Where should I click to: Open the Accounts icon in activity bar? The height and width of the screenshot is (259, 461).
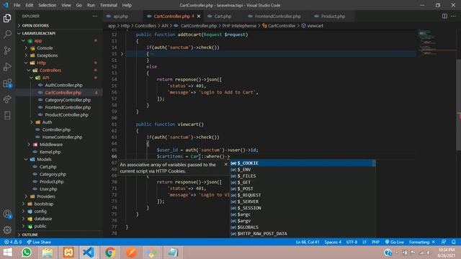(x=7, y=214)
